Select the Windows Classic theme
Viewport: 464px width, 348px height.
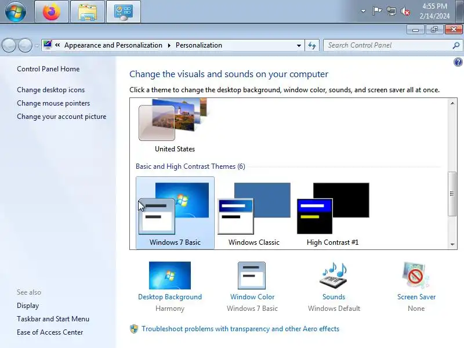254,213
